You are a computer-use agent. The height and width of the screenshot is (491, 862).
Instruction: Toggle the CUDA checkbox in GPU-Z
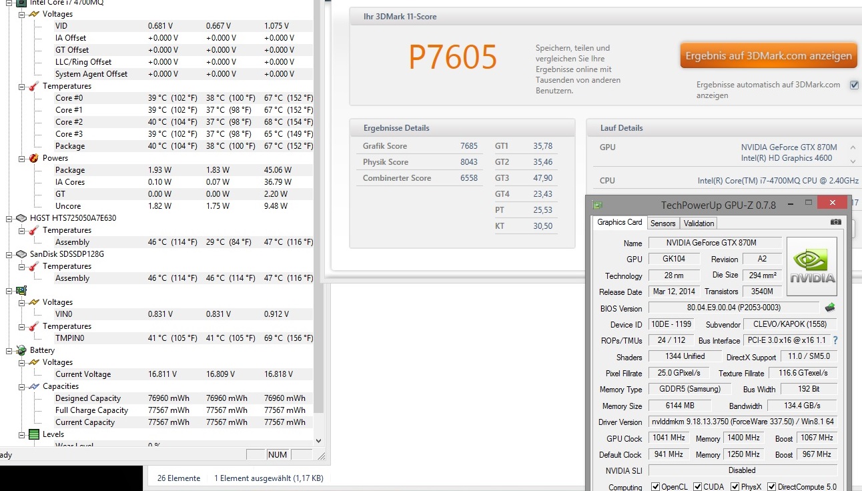697,487
